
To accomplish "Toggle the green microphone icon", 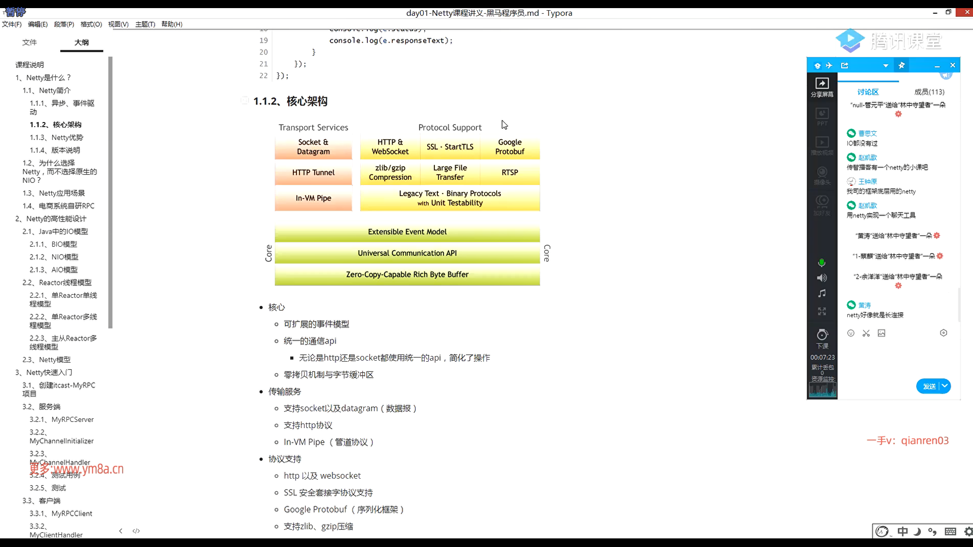I will [x=822, y=262].
